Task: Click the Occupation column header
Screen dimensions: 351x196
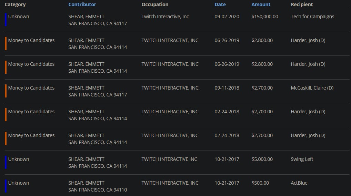Action: coord(155,4)
